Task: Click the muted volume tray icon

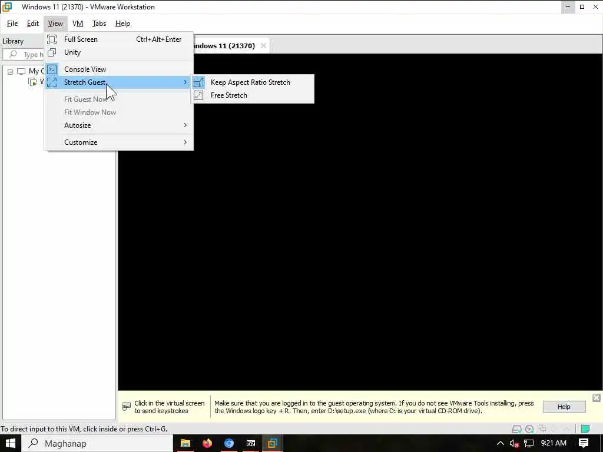Action: (x=514, y=444)
